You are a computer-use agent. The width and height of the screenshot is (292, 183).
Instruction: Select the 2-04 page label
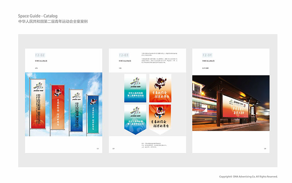[207, 55]
